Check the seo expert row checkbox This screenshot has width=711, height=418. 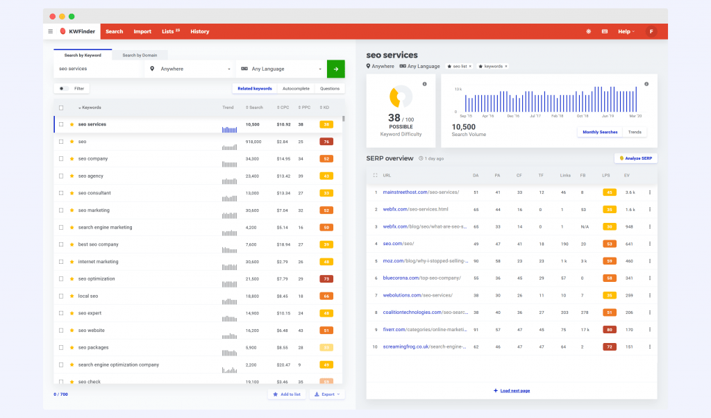coord(61,313)
